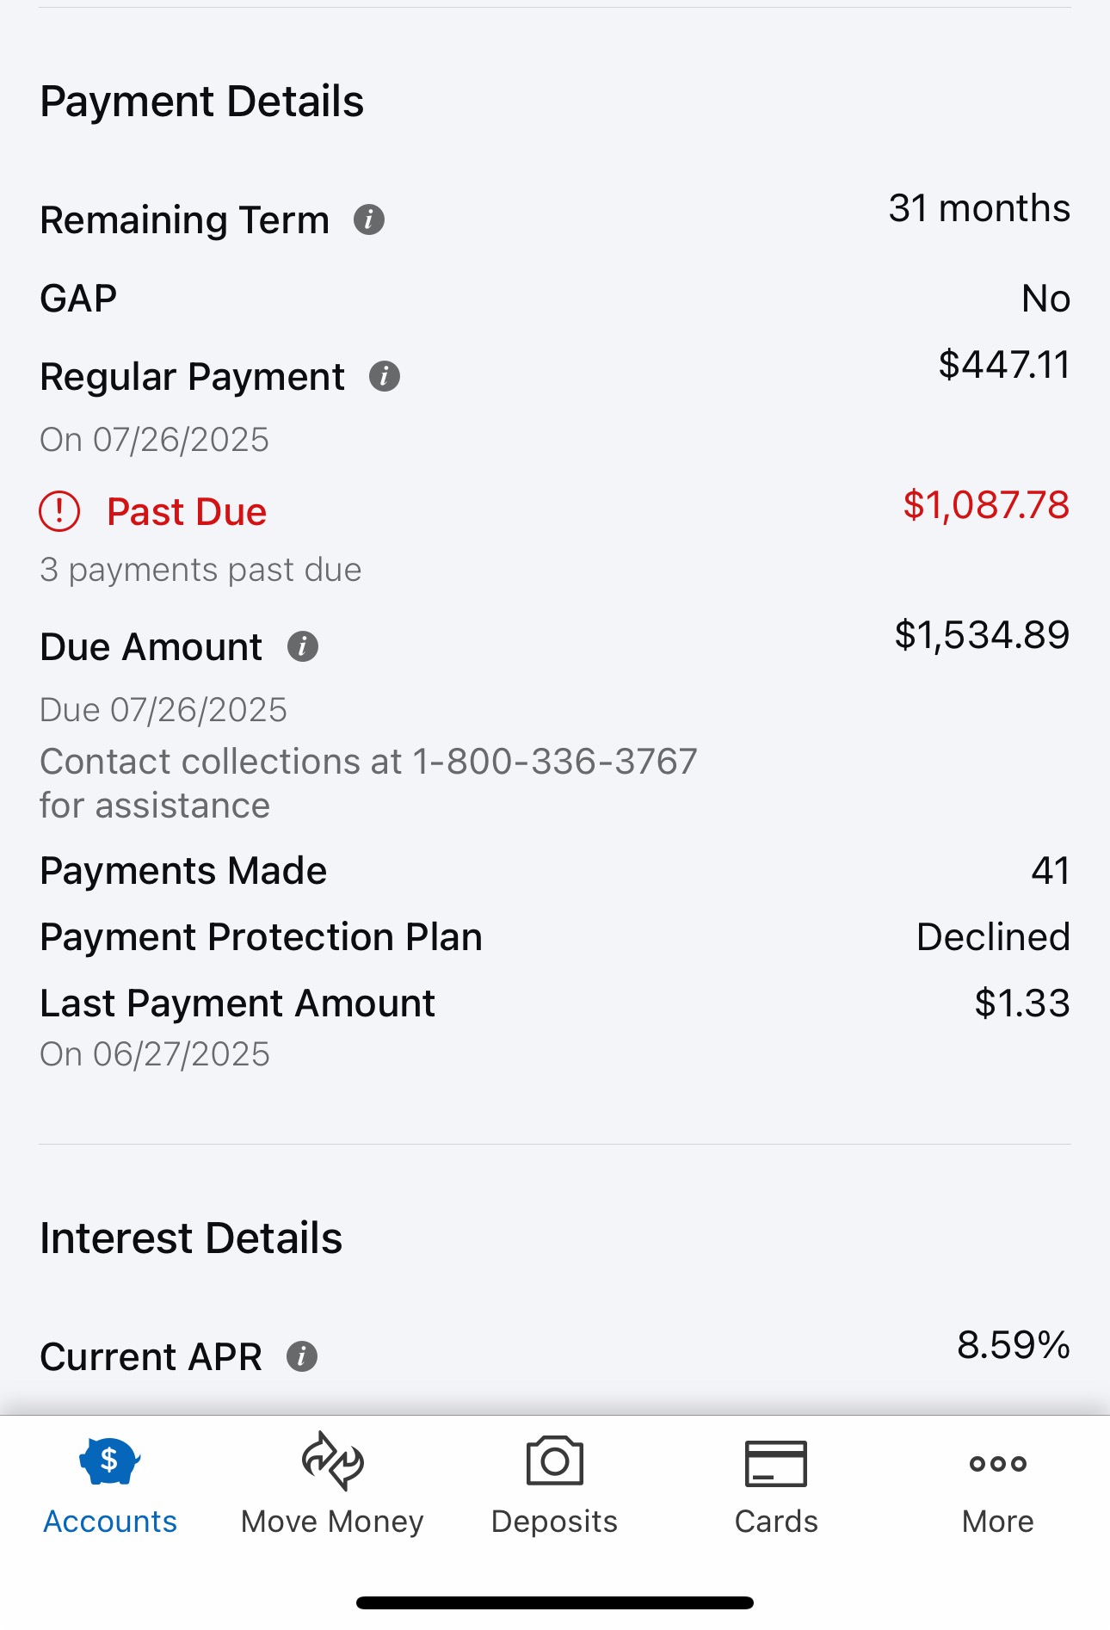Tap the red Past Due alert icon
This screenshot has height=1630, width=1110.
point(59,511)
